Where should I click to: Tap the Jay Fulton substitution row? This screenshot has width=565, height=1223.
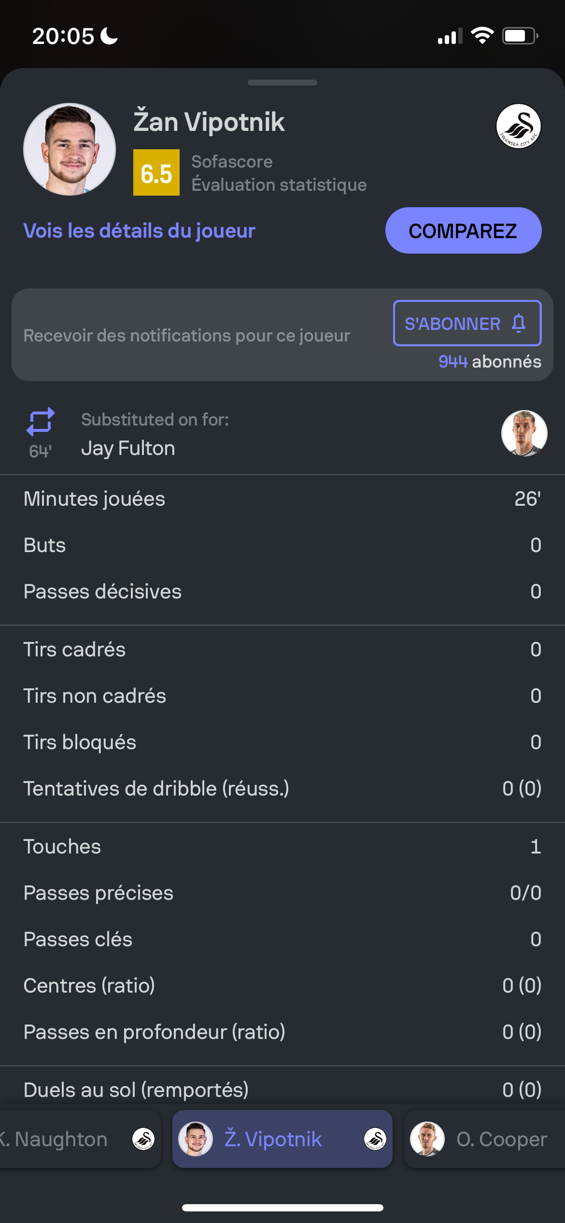pos(282,433)
